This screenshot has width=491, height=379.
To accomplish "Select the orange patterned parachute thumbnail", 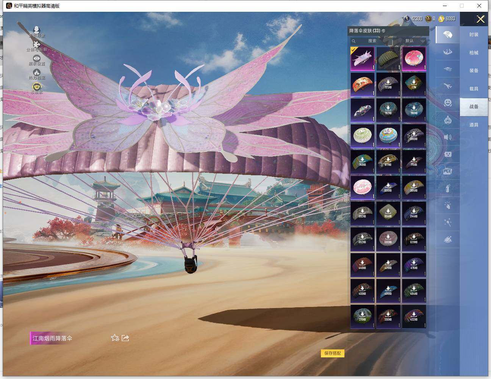I will [x=363, y=85].
